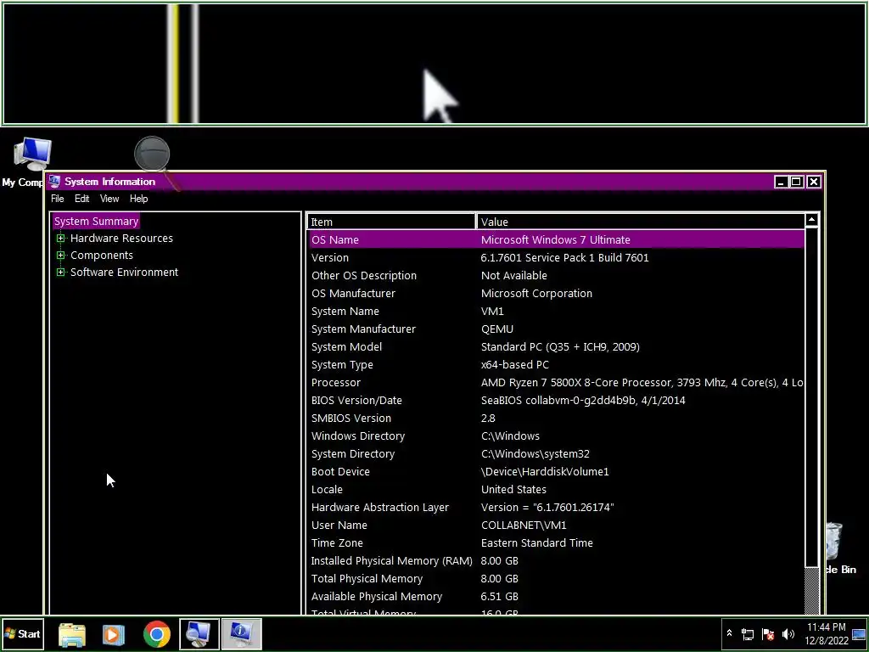This screenshot has width=869, height=652.
Task: Switch to the Magnifier taskbar button
Action: point(199,634)
